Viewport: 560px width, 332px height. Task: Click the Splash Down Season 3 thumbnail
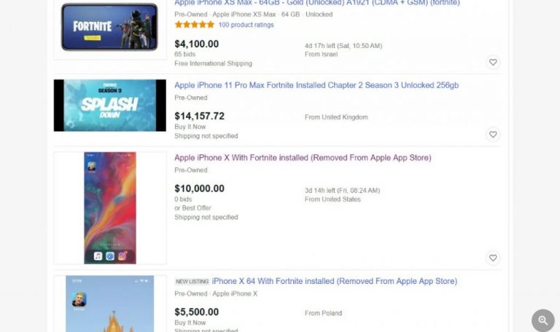pos(109,106)
